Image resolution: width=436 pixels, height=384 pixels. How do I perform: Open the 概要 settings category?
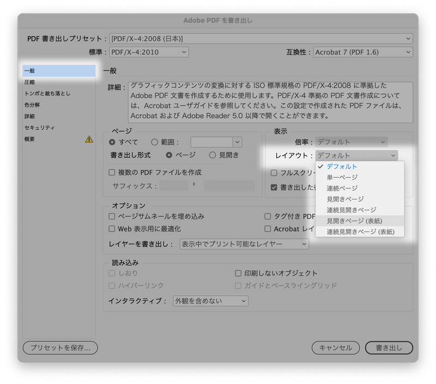(x=59, y=139)
